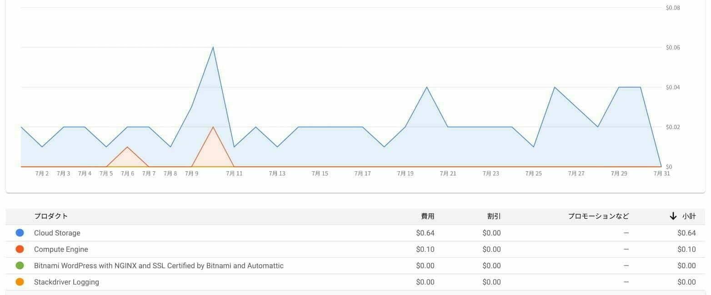The height and width of the screenshot is (295, 711).
Task: Click the 7月 25 axis label
Action: pyautogui.click(x=533, y=173)
